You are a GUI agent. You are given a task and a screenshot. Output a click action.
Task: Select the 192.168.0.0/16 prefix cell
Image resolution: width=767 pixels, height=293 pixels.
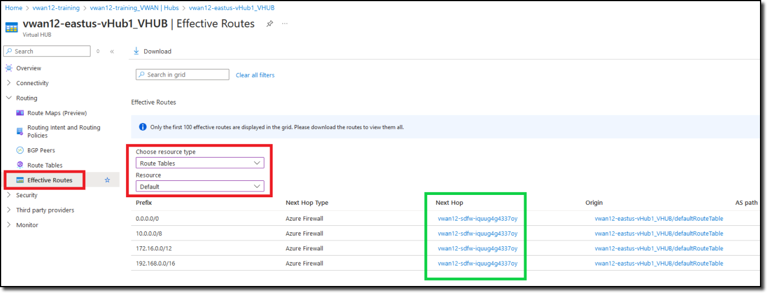pyautogui.click(x=155, y=263)
